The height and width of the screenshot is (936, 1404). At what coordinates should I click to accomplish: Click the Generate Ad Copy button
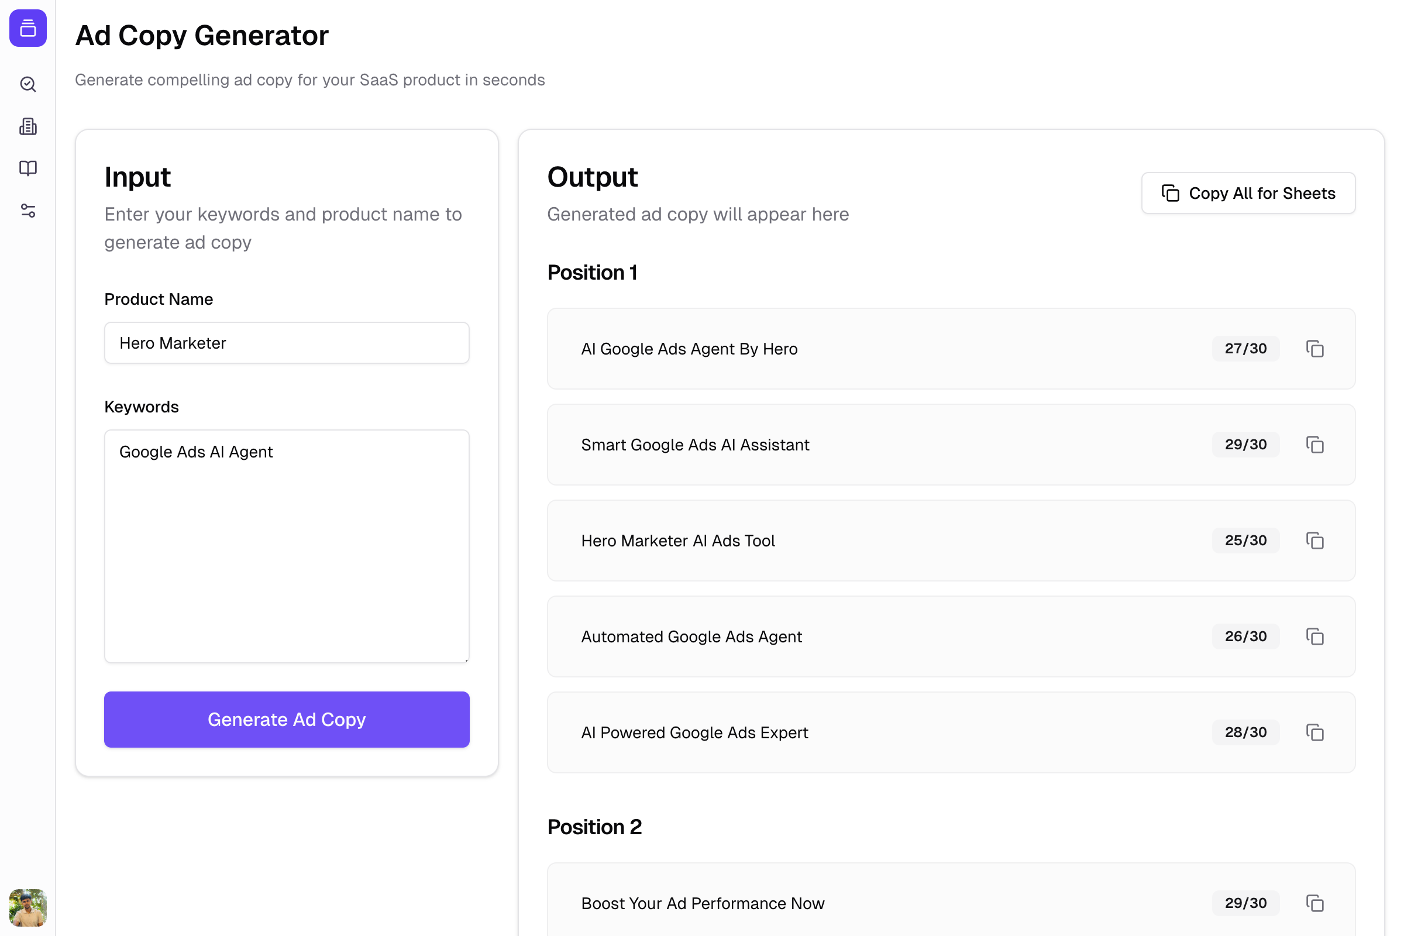(x=287, y=720)
